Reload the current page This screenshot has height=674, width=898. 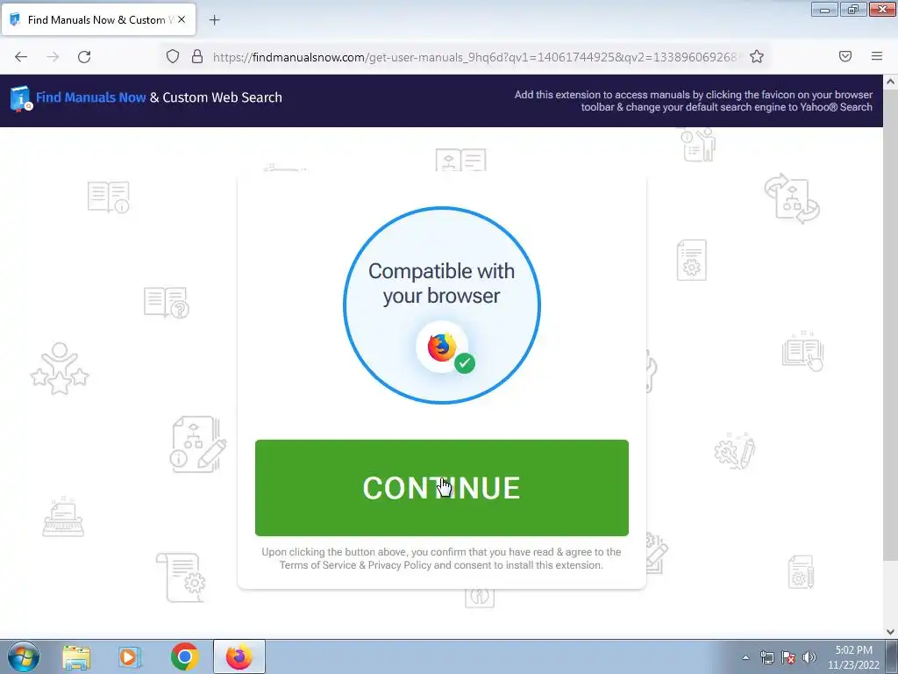[84, 57]
